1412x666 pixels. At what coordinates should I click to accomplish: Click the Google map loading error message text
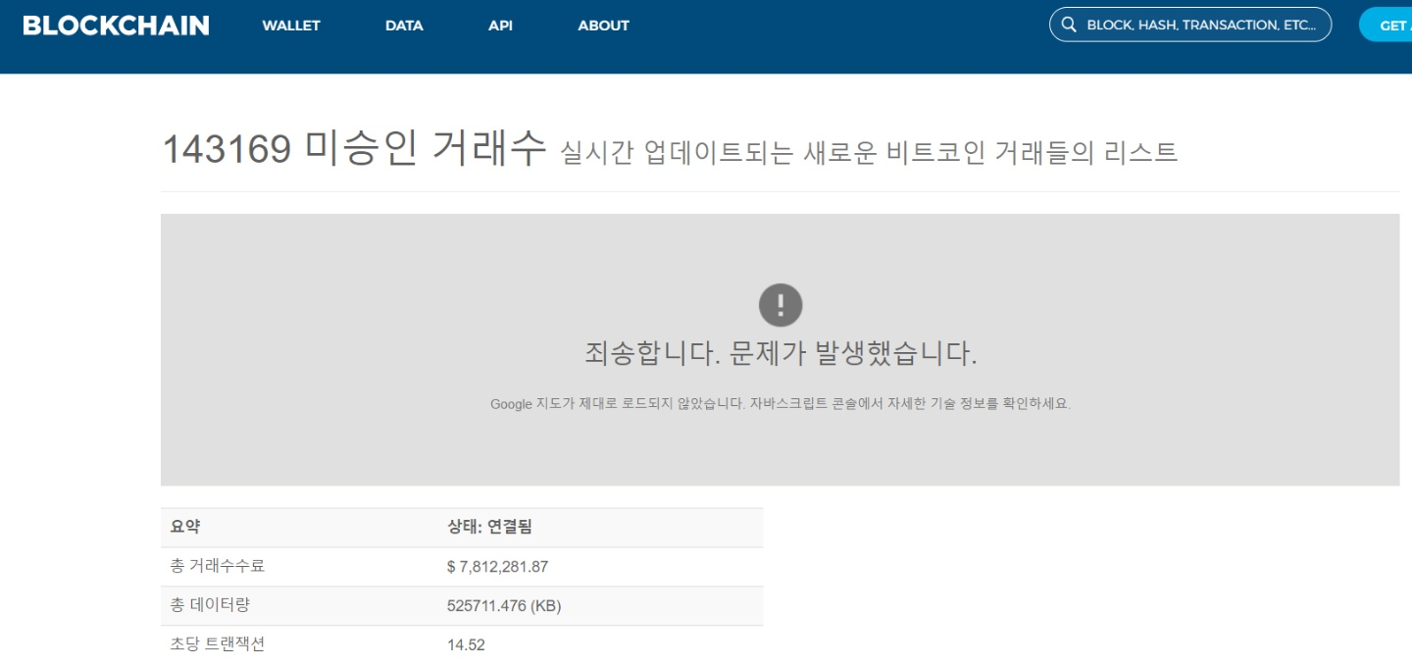click(781, 403)
